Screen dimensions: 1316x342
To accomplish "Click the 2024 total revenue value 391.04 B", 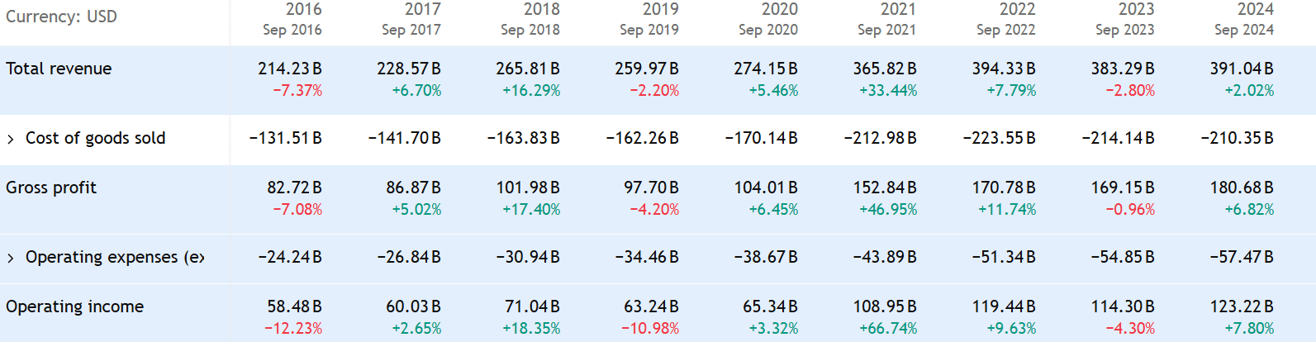I will coord(1242,69).
